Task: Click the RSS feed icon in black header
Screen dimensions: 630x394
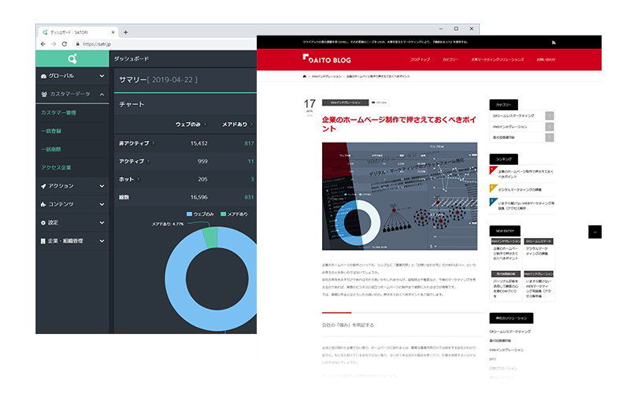Action: pos(555,42)
